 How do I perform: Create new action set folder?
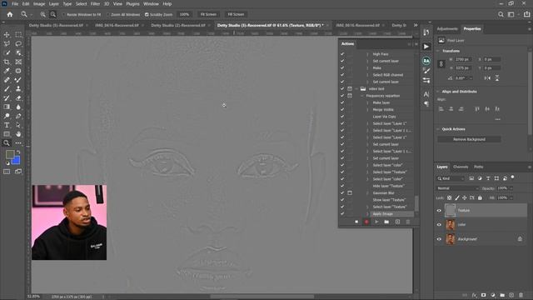tap(386, 222)
